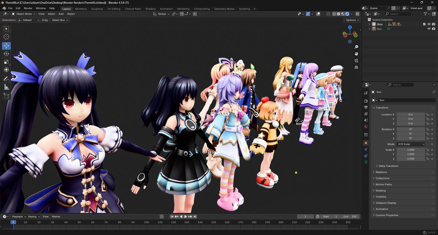Hide the Girls collection in viewport
This screenshot has width=438, height=235.
[429, 24]
